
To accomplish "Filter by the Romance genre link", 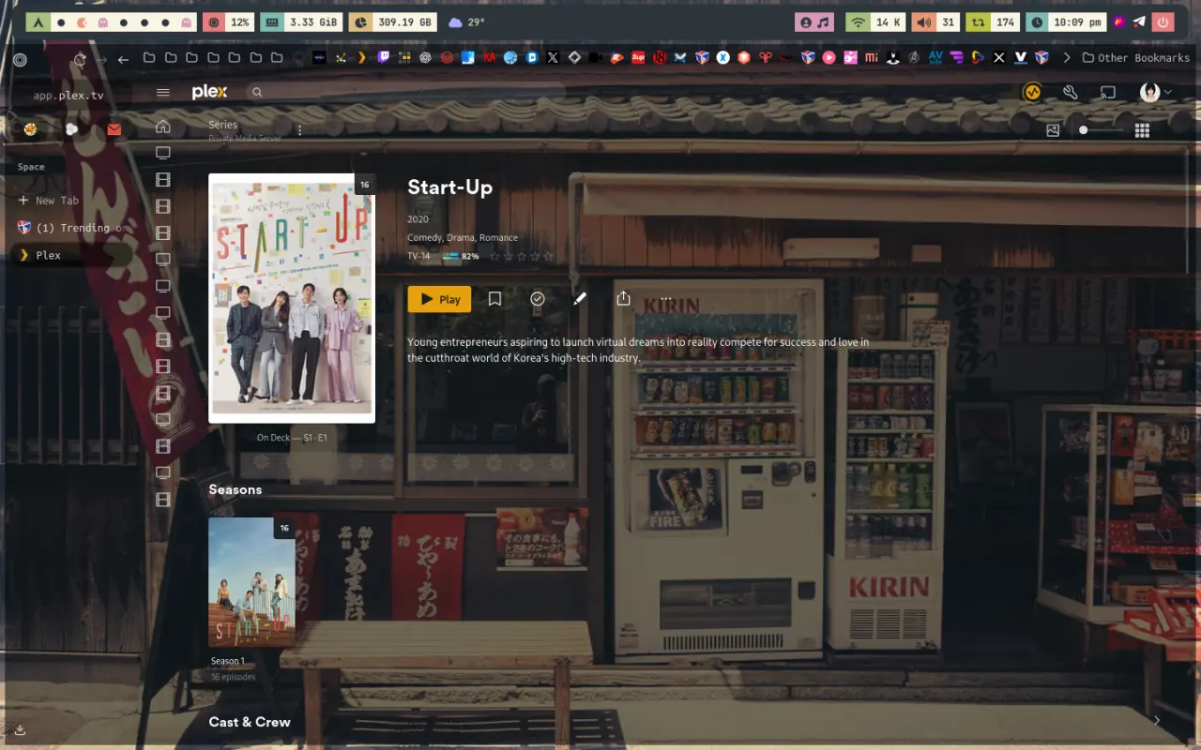I will [498, 238].
